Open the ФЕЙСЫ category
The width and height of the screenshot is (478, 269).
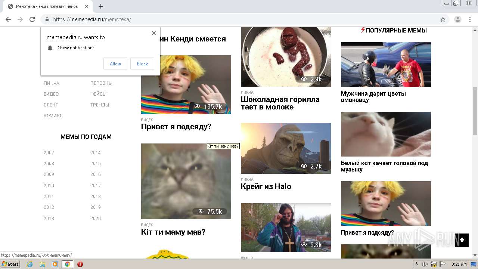tap(98, 94)
